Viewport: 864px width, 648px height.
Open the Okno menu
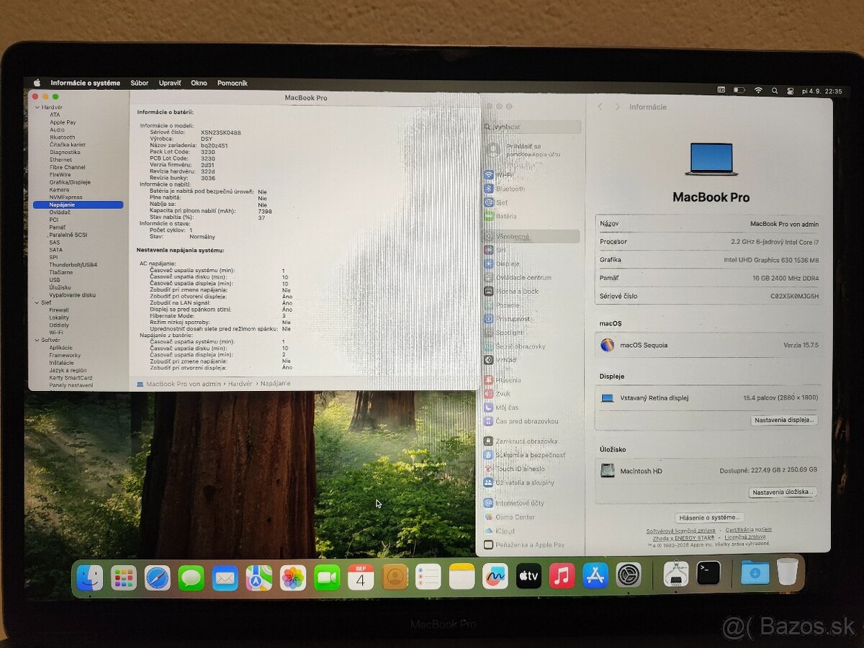click(199, 83)
